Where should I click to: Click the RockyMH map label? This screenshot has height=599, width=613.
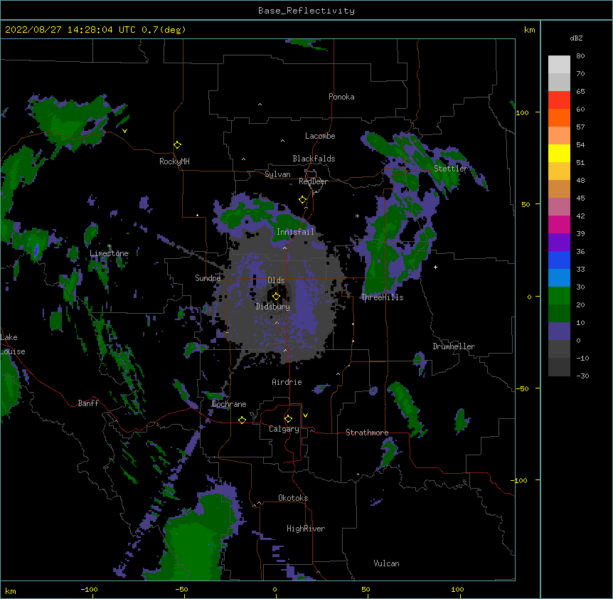[x=174, y=161]
